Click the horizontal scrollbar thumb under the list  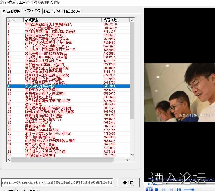coord(62,159)
